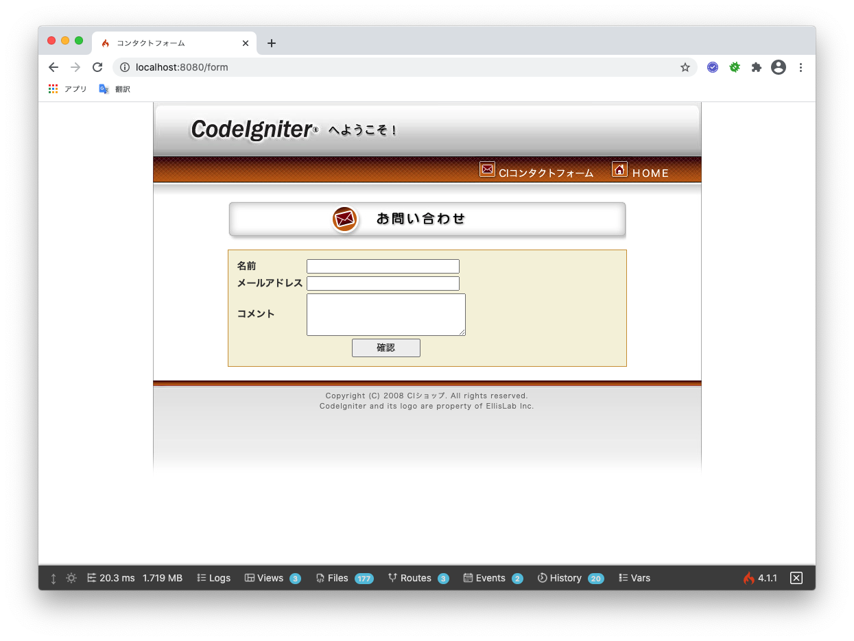The image size is (854, 641).
Task: Open the Logs debug tab
Action: [x=213, y=578]
